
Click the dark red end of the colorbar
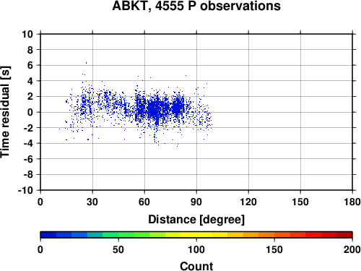pyautogui.click(x=344, y=235)
